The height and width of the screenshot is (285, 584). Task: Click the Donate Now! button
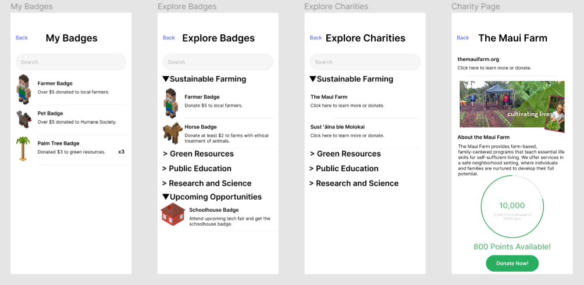point(512,264)
